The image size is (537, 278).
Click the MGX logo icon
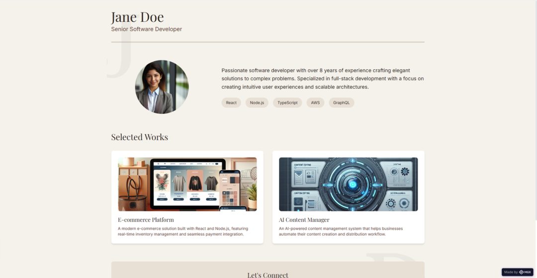[521, 272]
